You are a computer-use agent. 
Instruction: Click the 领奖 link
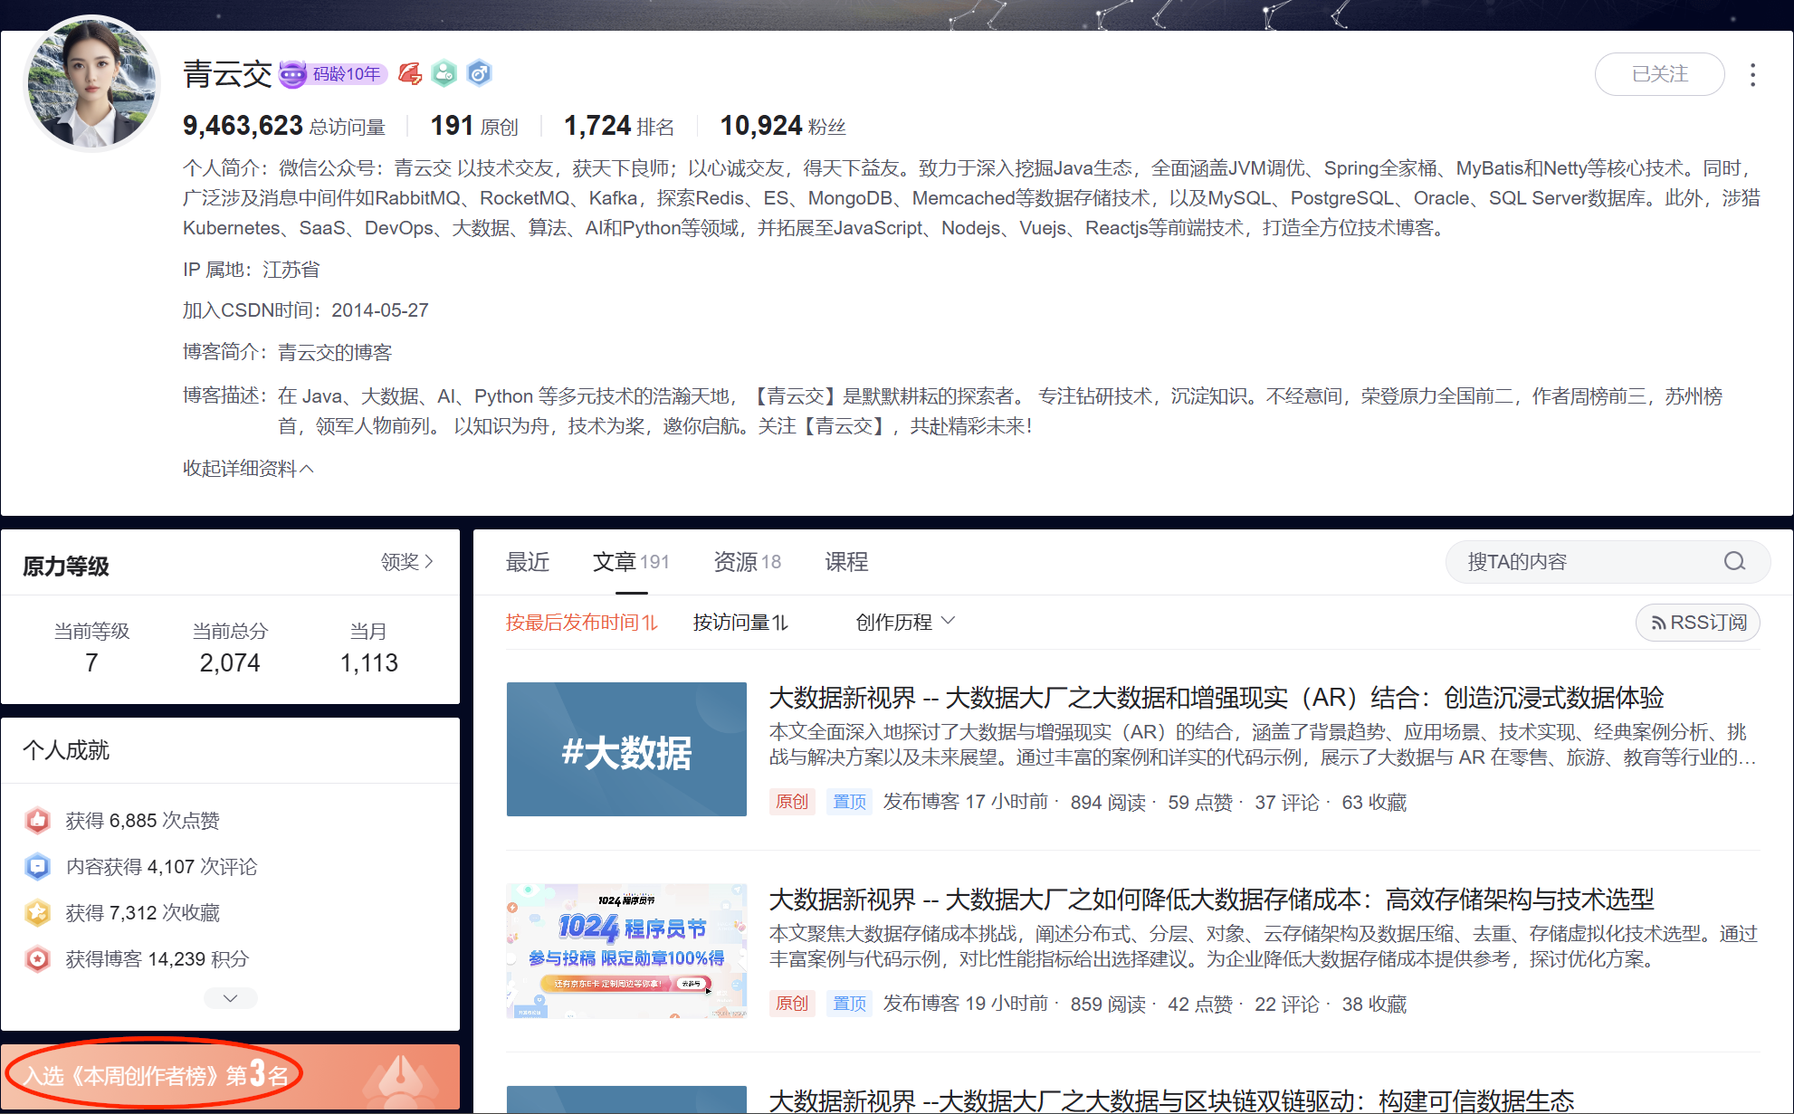click(406, 562)
